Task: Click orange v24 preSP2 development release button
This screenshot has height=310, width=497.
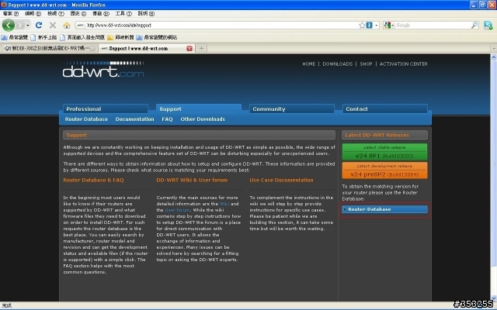Action: (385, 170)
